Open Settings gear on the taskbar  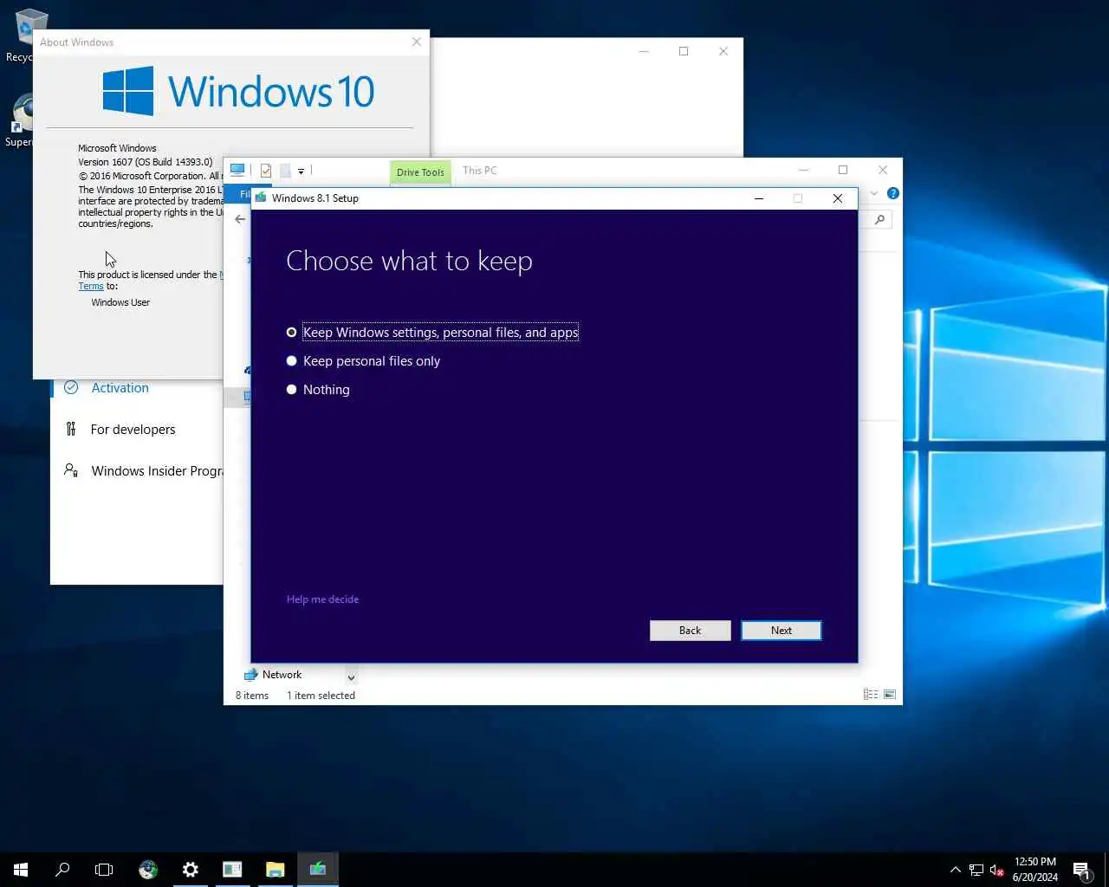191,870
